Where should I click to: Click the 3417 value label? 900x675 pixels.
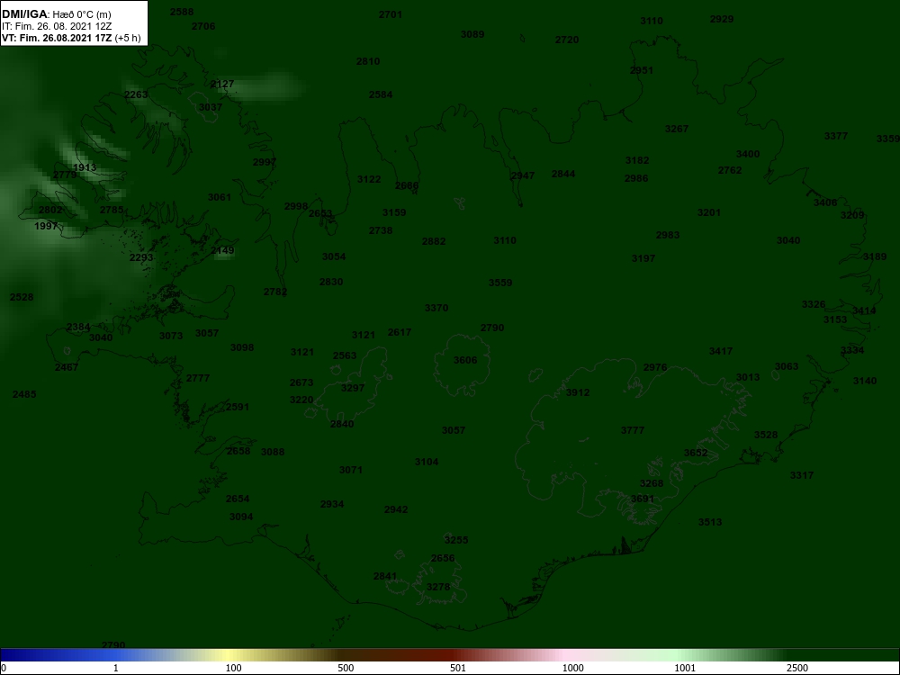(x=720, y=351)
